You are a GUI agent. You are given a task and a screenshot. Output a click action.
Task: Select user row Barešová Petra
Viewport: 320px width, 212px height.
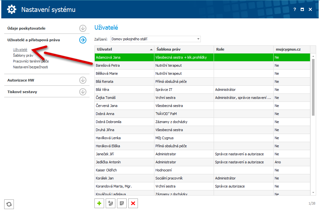coord(202,65)
